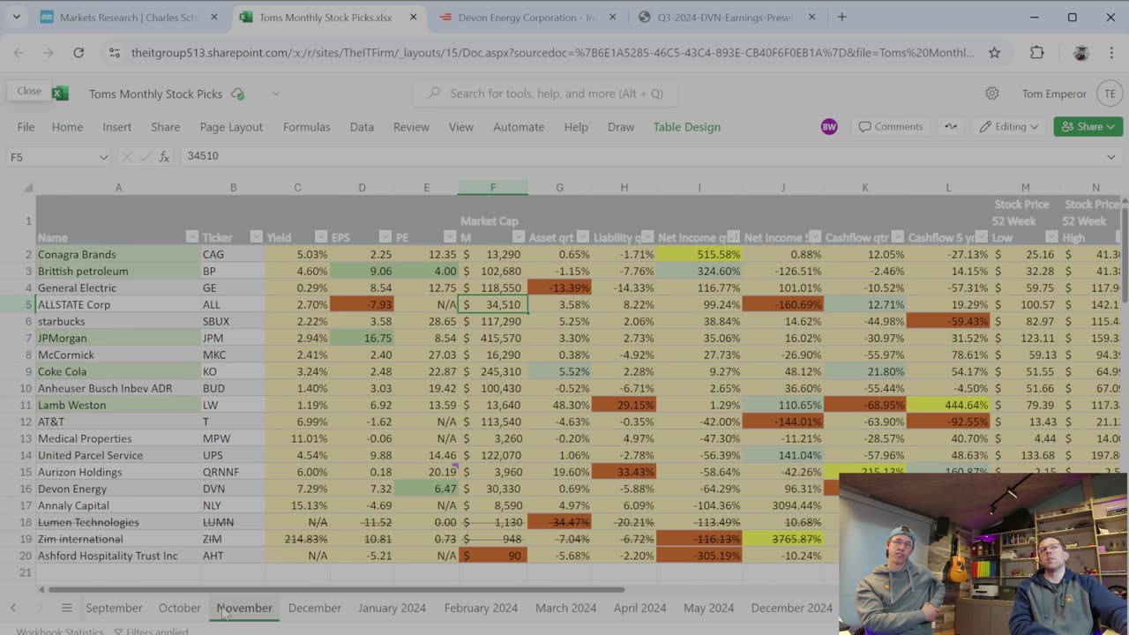Select the ZIM ticker cell
The width and height of the screenshot is (1129, 635).
click(x=233, y=539)
